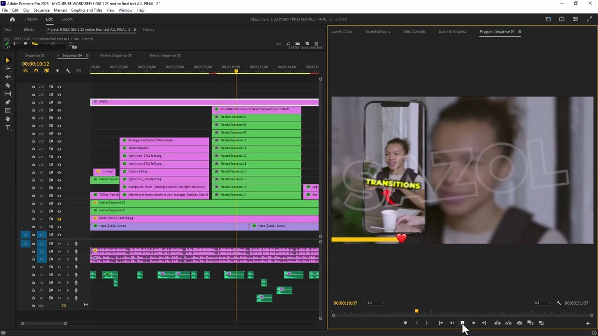The height and width of the screenshot is (336, 598).
Task: Go to the Home screen icon
Action: click(x=13, y=19)
